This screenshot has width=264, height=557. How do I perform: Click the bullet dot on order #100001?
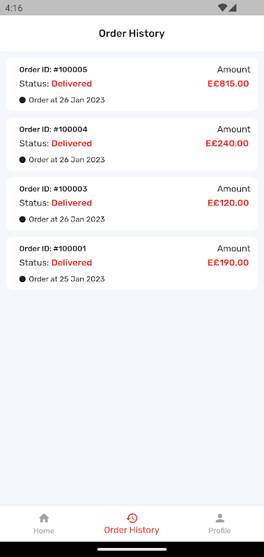22,279
